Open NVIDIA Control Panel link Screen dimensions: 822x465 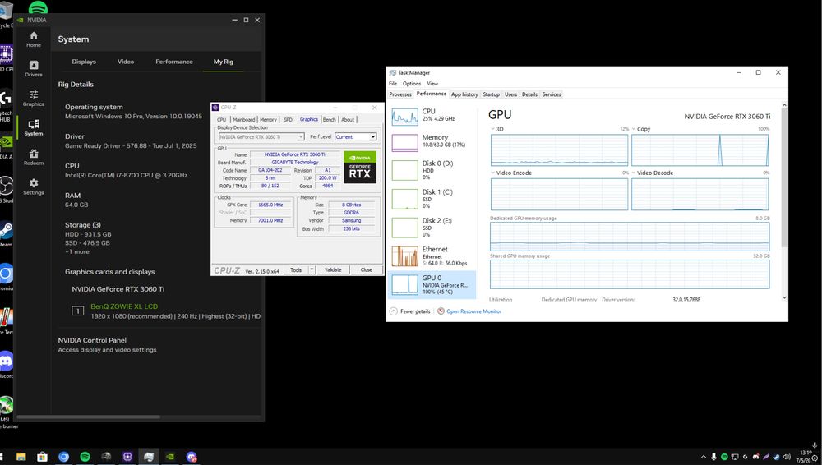(x=92, y=340)
